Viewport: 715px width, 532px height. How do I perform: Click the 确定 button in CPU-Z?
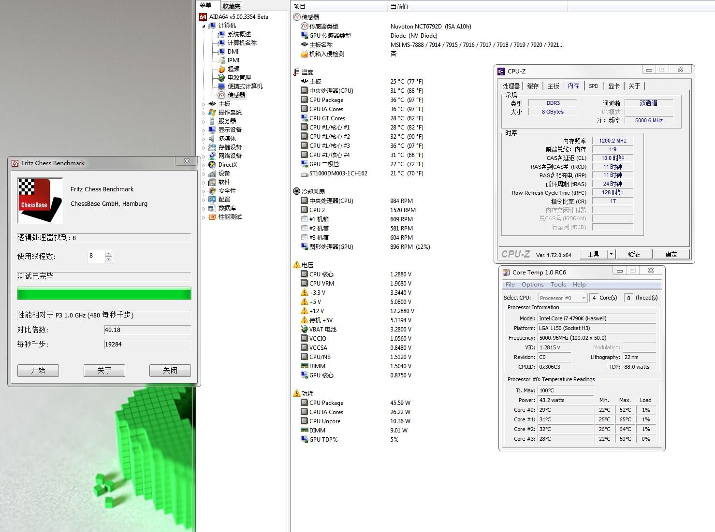[x=671, y=254]
